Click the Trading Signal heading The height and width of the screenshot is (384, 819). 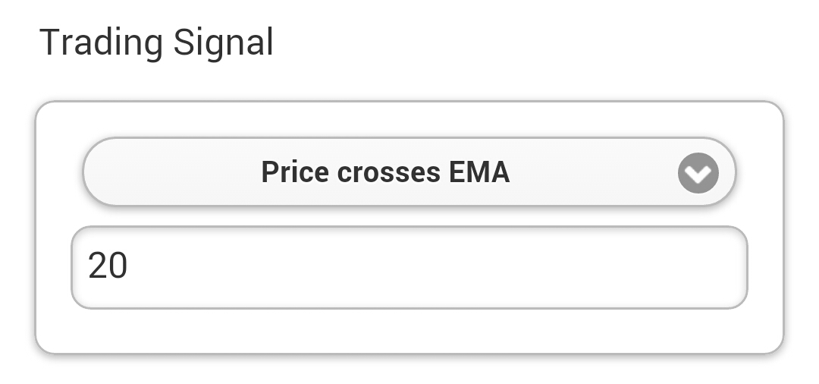coord(156,42)
